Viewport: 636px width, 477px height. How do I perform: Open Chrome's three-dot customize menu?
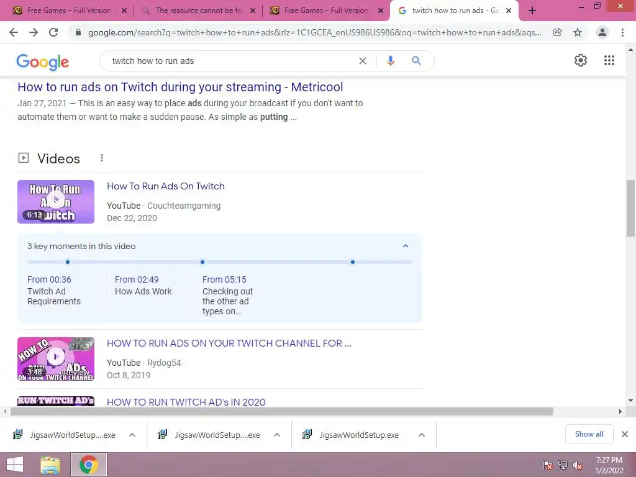click(622, 32)
